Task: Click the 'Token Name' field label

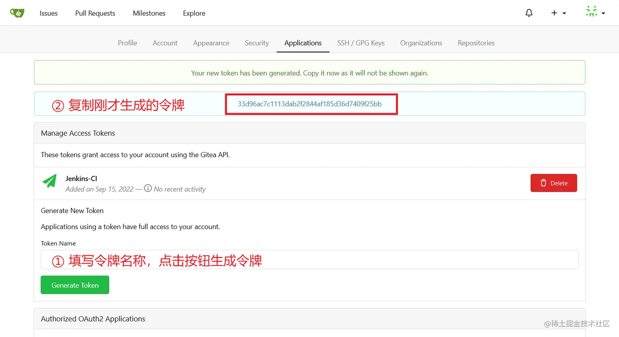Action: (58, 243)
